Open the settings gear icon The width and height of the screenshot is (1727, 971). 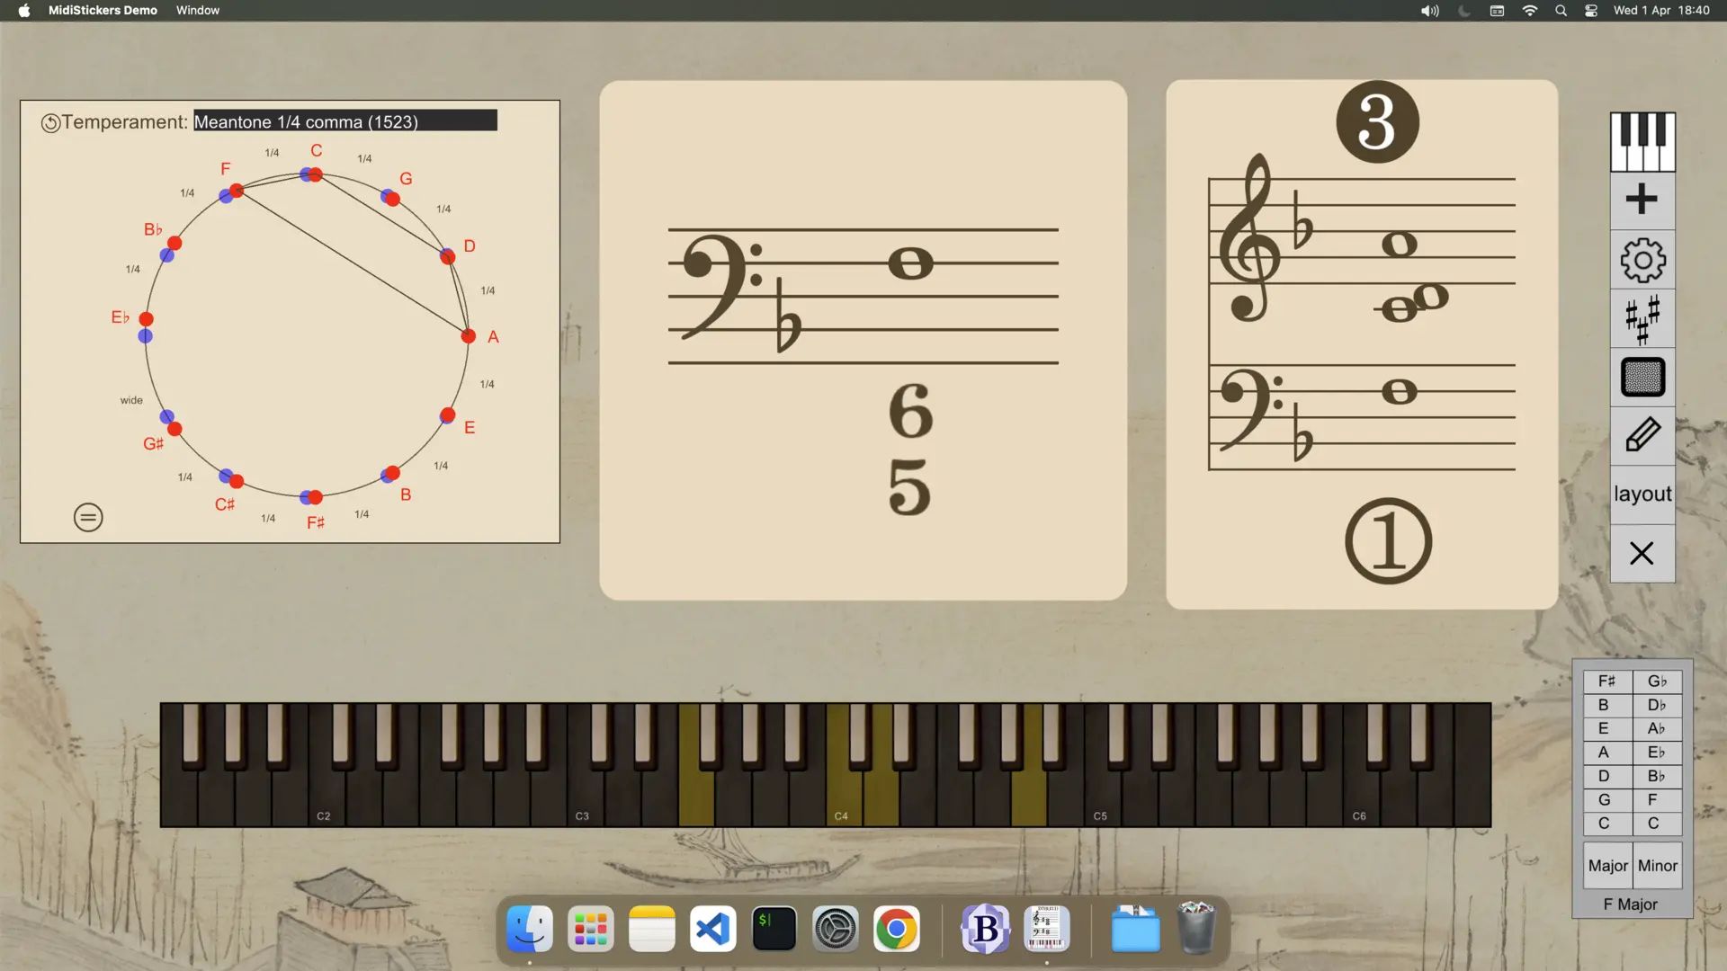[x=1642, y=260]
